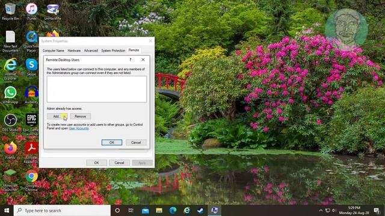
Task: Launch Microsoft Edge from the taskbar
Action: [173, 211]
